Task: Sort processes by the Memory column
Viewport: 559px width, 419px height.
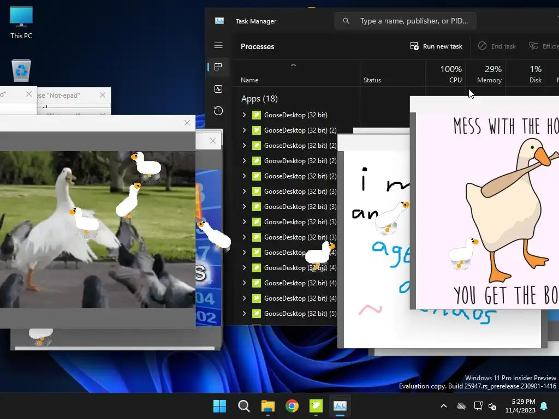Action: [x=489, y=74]
